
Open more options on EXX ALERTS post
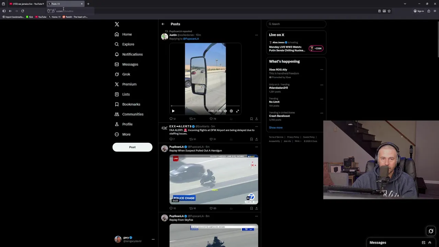[256, 127]
